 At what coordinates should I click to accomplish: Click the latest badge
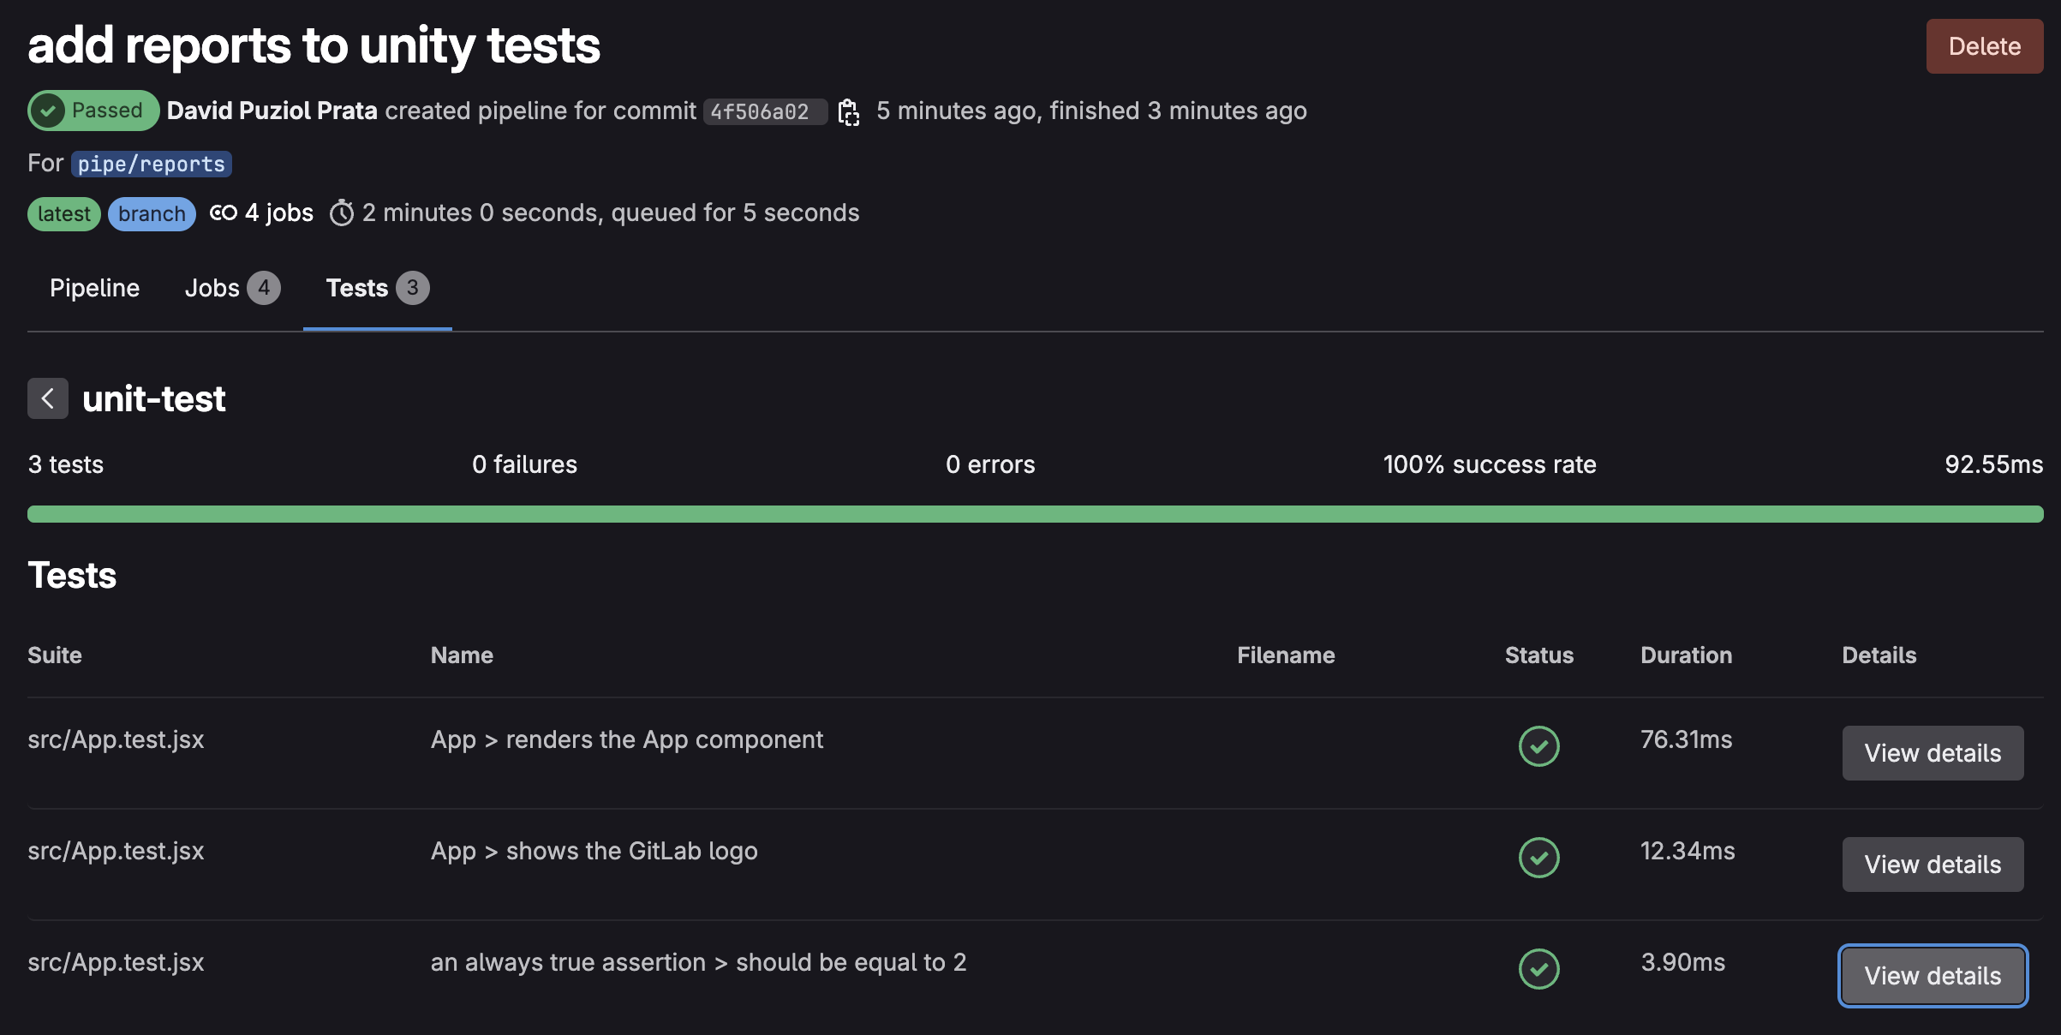pyautogui.click(x=64, y=213)
